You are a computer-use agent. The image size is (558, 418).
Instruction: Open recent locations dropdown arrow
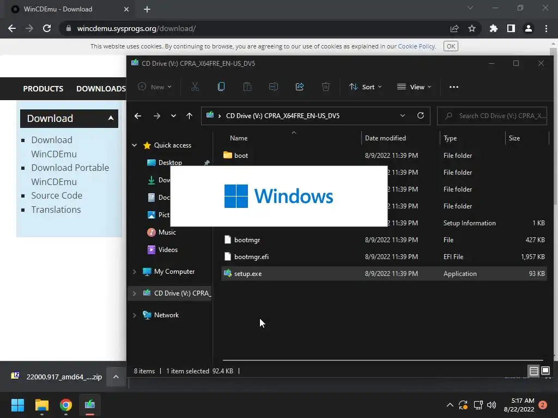click(x=173, y=116)
